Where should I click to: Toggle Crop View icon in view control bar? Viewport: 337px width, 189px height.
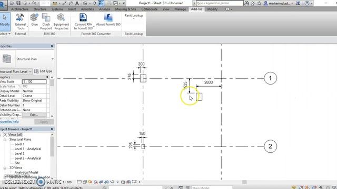pyautogui.click(x=101, y=182)
